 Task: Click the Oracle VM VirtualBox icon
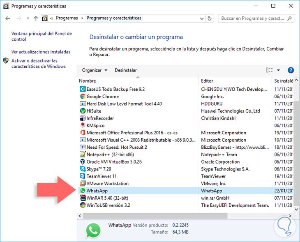83,161
